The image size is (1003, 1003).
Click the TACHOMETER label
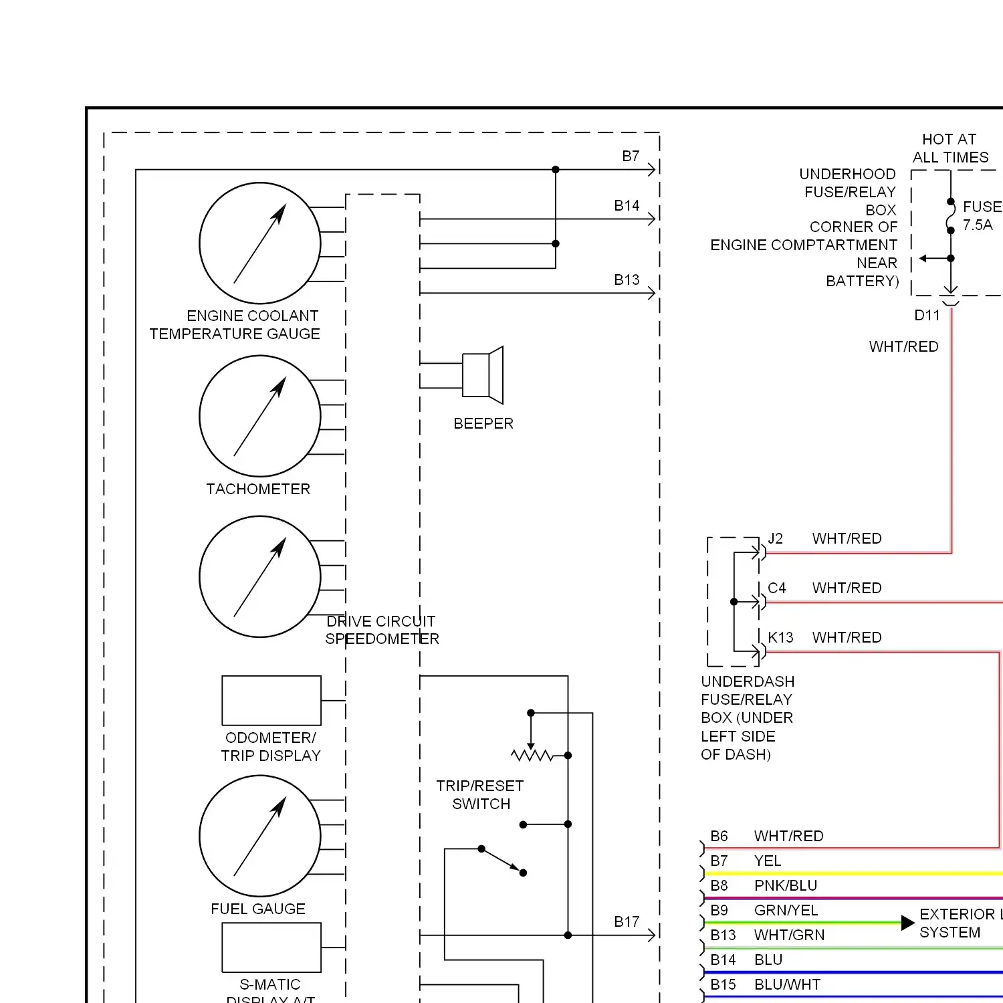pyautogui.click(x=258, y=489)
